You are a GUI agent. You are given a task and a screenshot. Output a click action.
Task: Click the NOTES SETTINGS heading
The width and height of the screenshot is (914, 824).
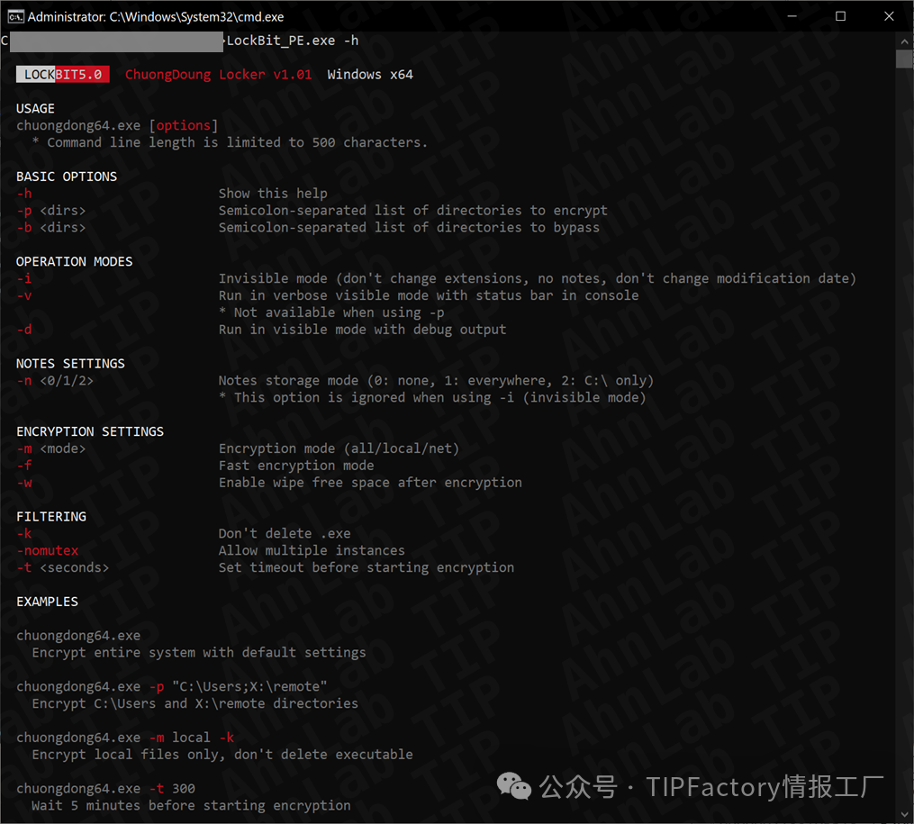click(70, 364)
